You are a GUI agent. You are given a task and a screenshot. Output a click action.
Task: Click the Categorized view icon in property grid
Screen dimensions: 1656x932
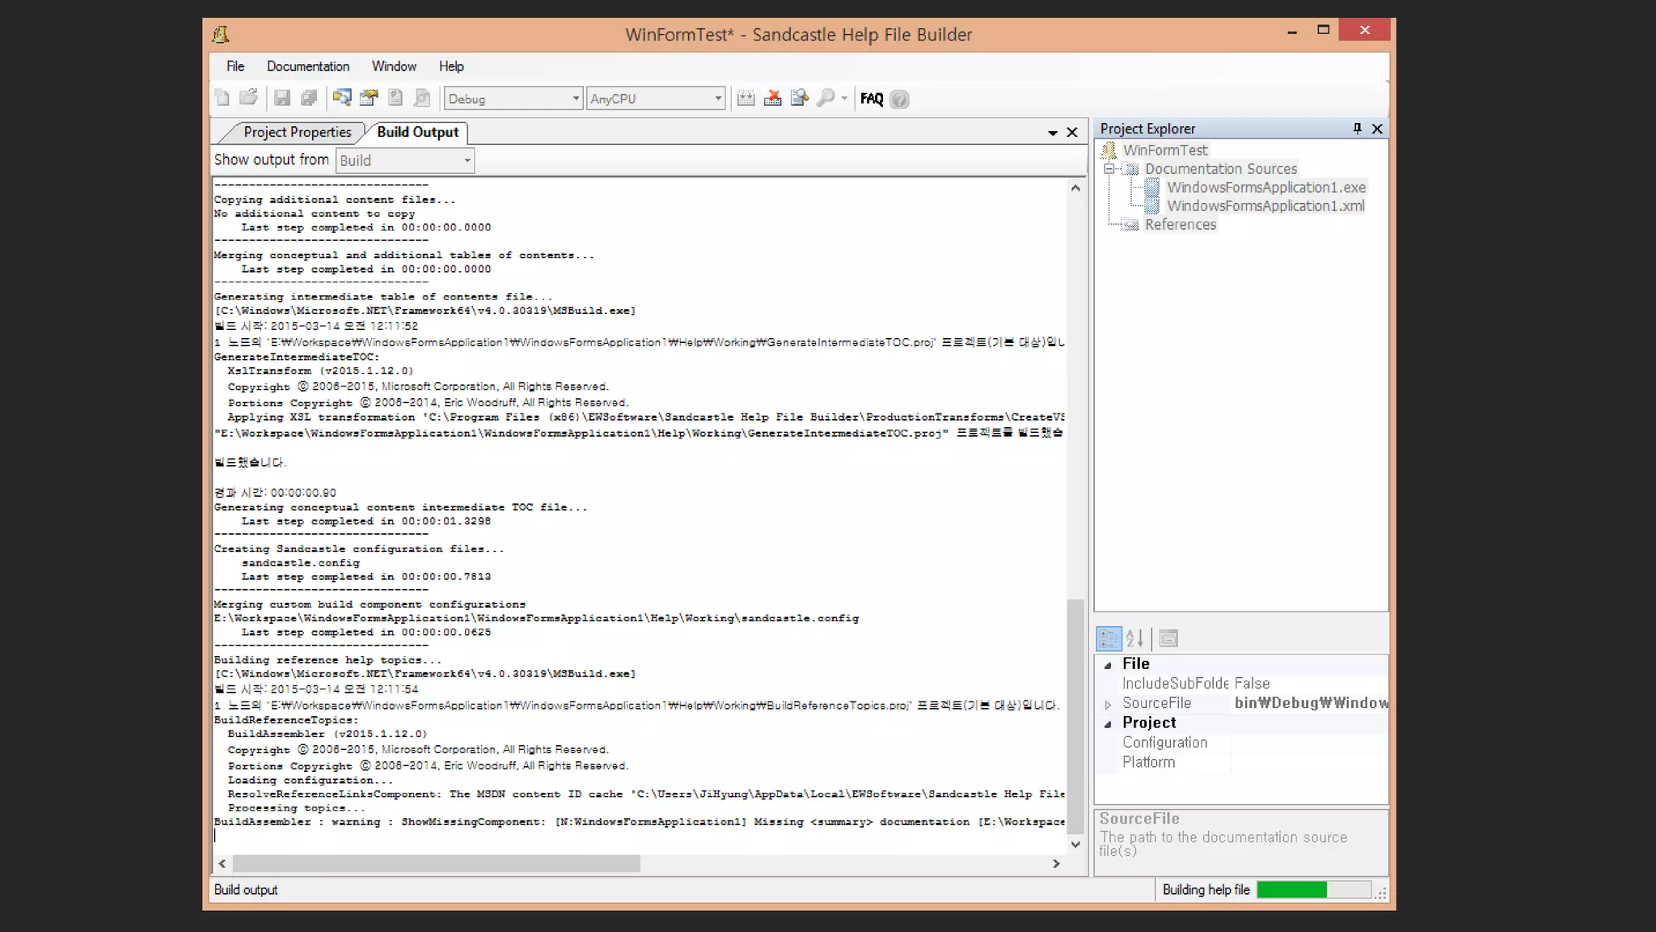coord(1109,639)
